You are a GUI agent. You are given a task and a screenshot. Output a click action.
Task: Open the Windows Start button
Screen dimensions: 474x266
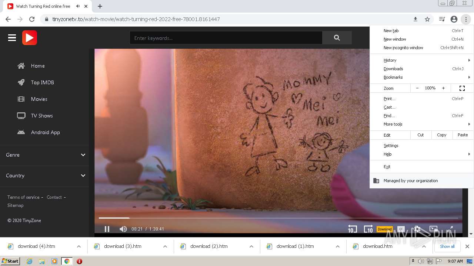pyautogui.click(x=10, y=261)
